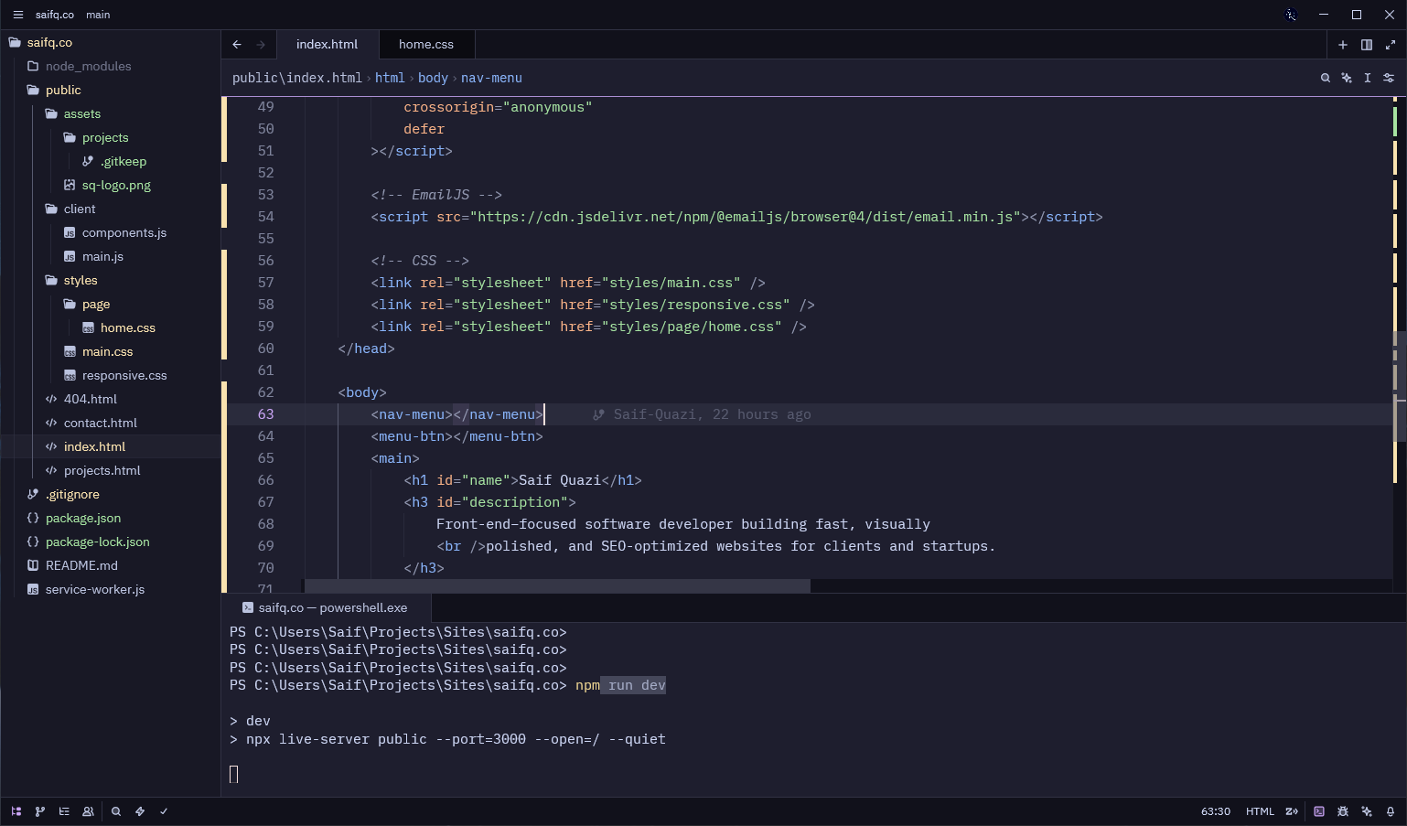Viewport: 1407px width, 826px height.
Task: Open the hamburger application menu
Action: coord(17,15)
